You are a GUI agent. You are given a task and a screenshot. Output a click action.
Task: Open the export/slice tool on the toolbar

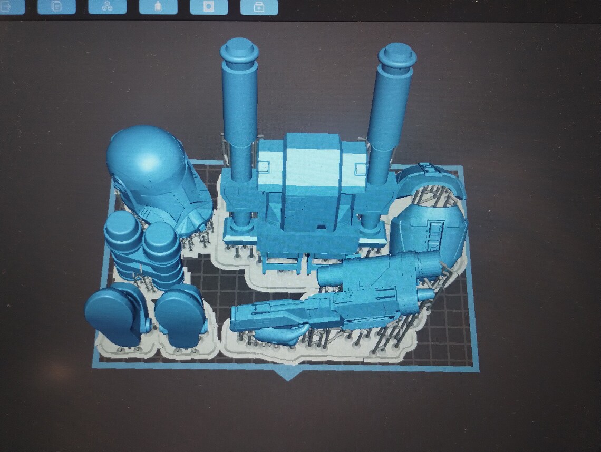(x=6, y=7)
